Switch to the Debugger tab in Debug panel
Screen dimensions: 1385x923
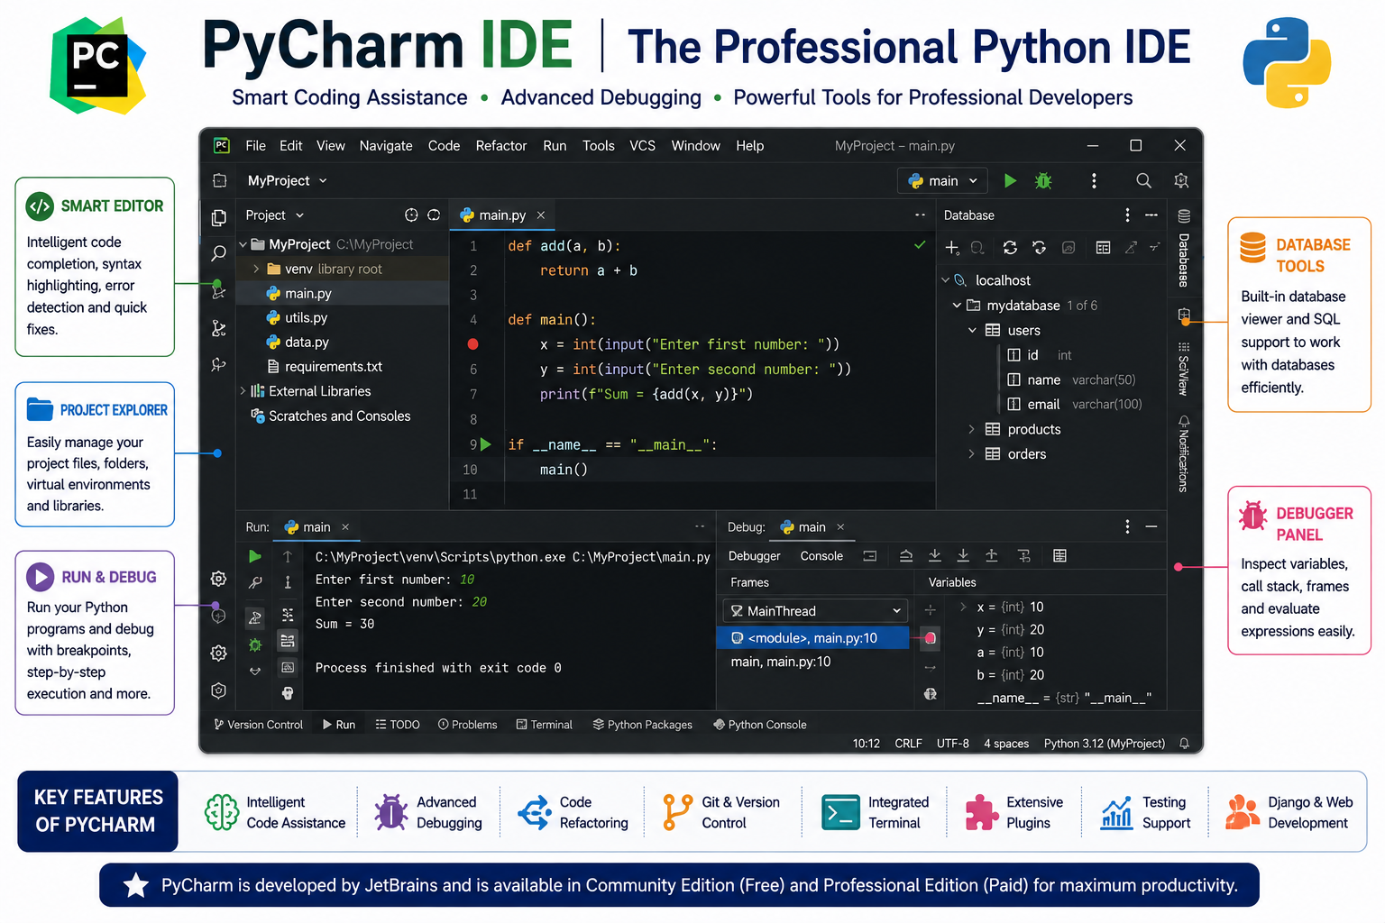pyautogui.click(x=755, y=556)
